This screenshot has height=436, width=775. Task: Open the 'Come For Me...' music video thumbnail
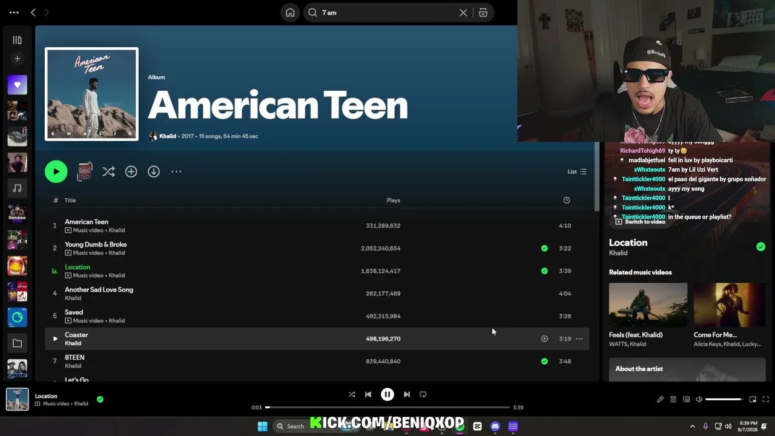point(730,305)
